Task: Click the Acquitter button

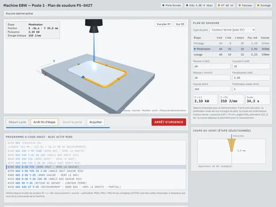Action: point(95,122)
